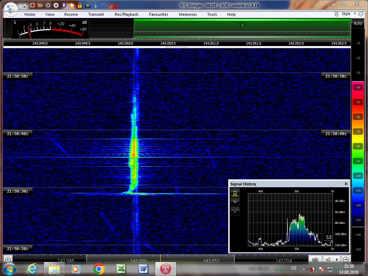Click the blue bottle-shaped icon beside camera
368x276 pixels.
[96, 5]
